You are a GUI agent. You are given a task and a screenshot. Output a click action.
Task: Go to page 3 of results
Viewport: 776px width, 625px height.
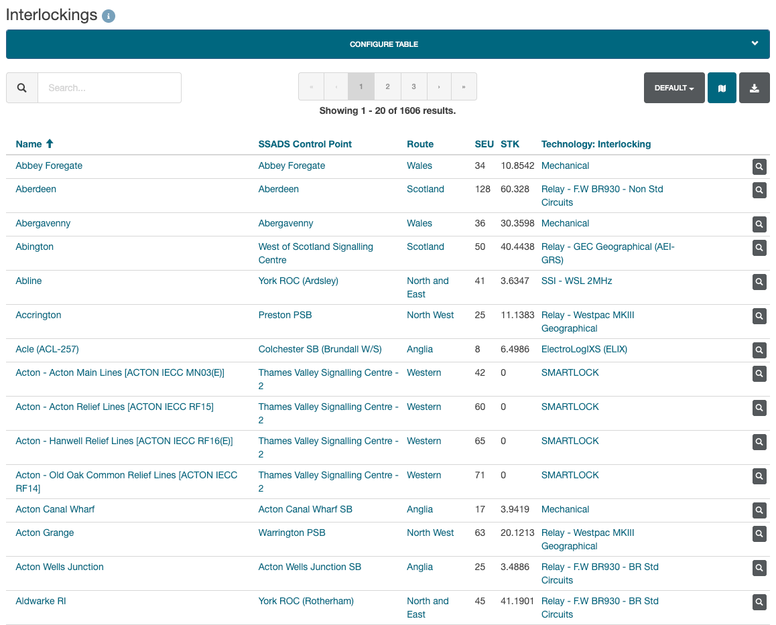tap(413, 86)
